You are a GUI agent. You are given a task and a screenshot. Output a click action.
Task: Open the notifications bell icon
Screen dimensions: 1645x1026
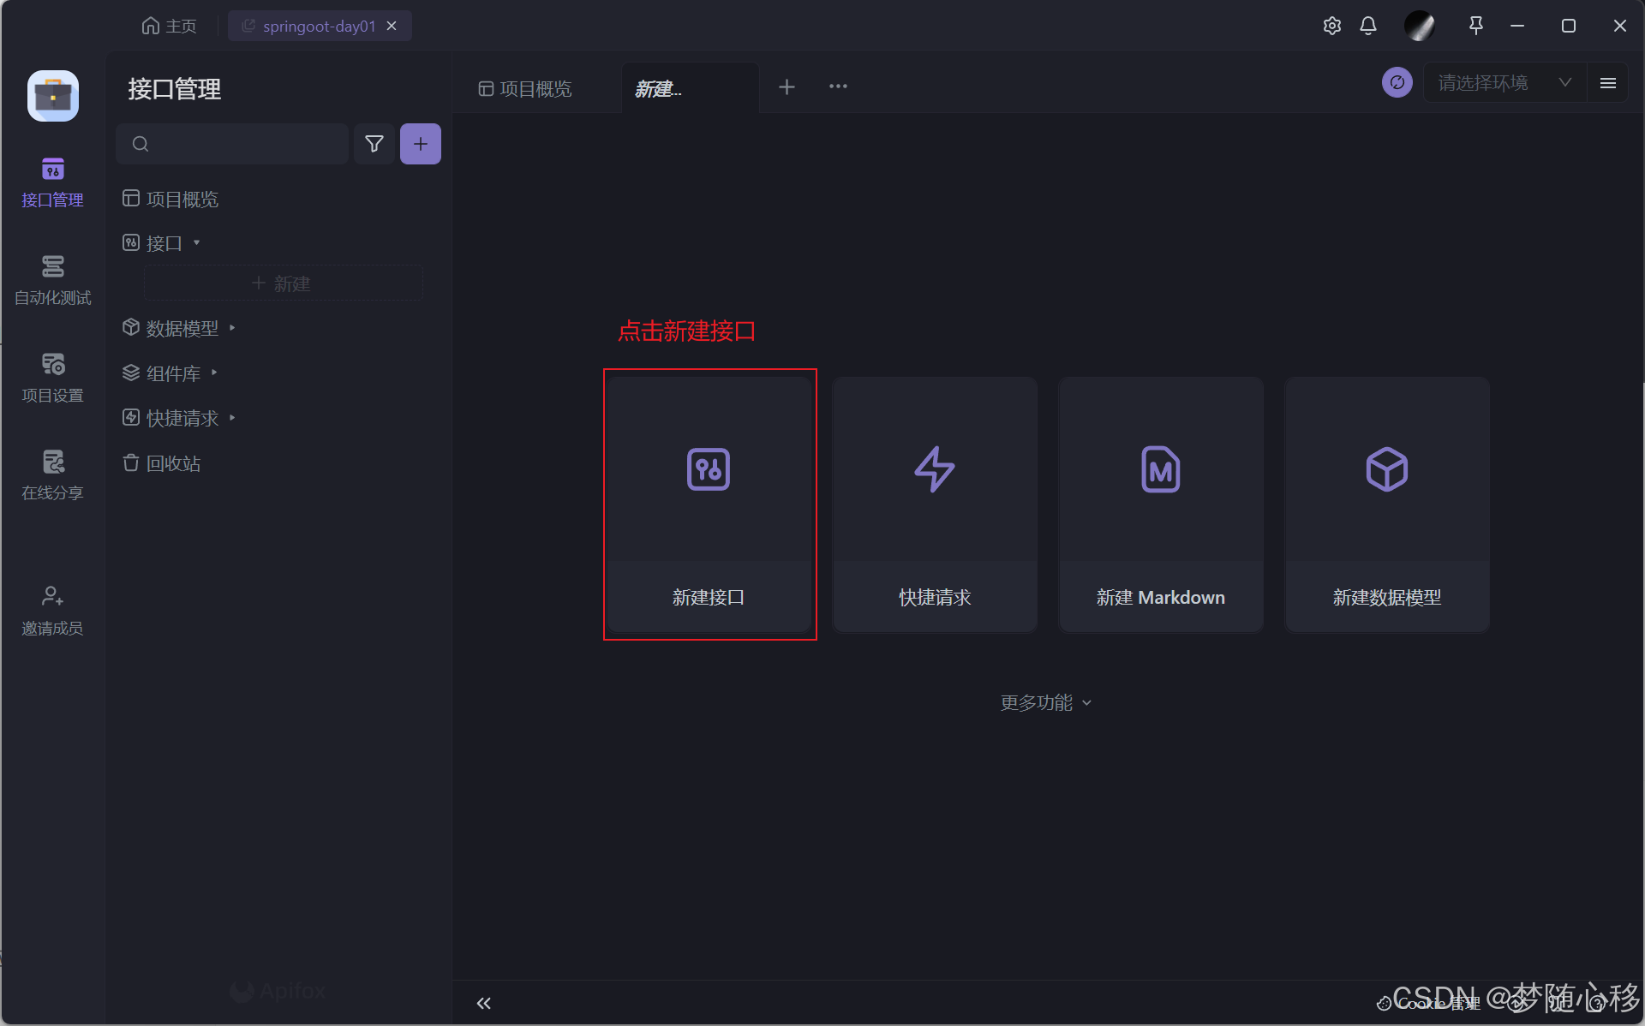pos(1368,26)
